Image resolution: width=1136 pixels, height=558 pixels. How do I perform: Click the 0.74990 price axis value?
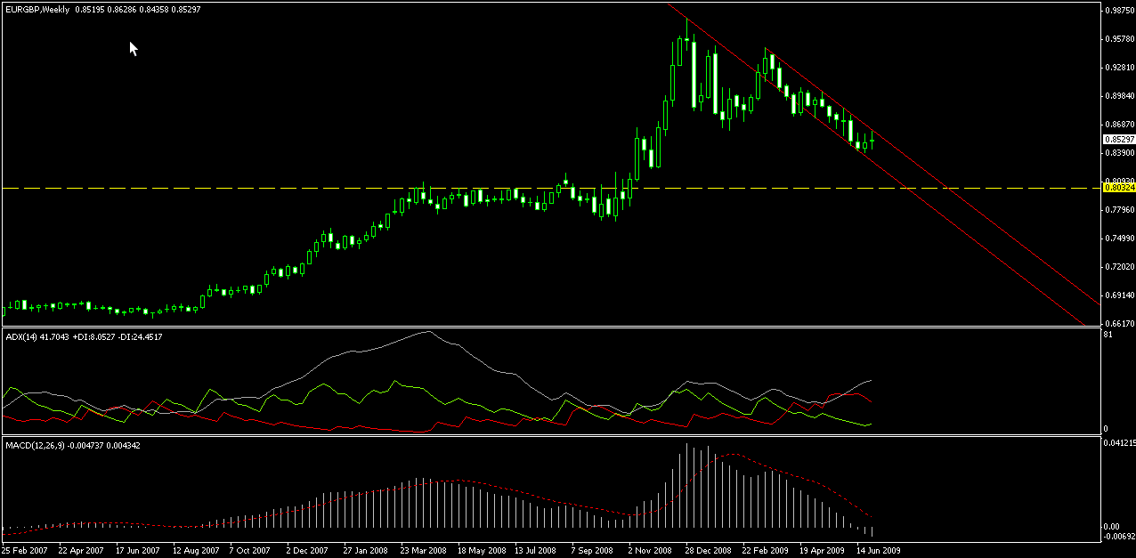(1118, 238)
